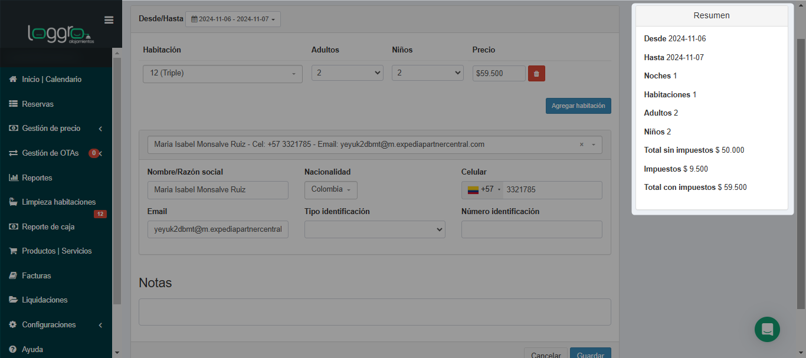Open the Niños count dropdown

point(428,73)
